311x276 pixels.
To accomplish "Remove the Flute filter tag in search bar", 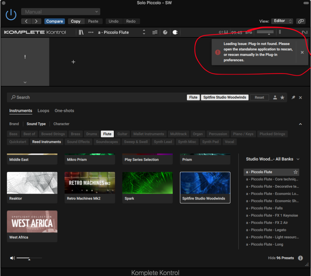I will coord(193,97).
